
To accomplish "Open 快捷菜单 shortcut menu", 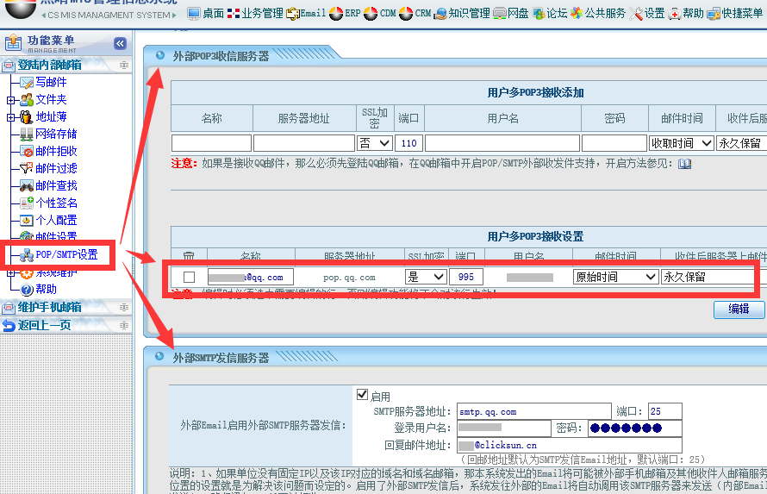I will 735,13.
